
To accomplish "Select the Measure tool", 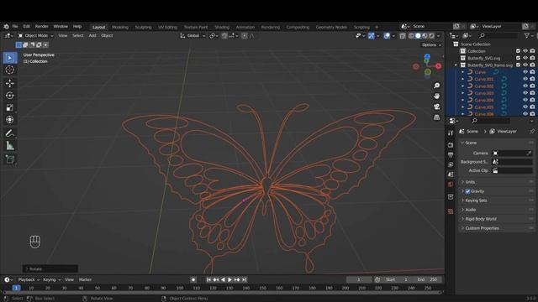I will point(9,146).
